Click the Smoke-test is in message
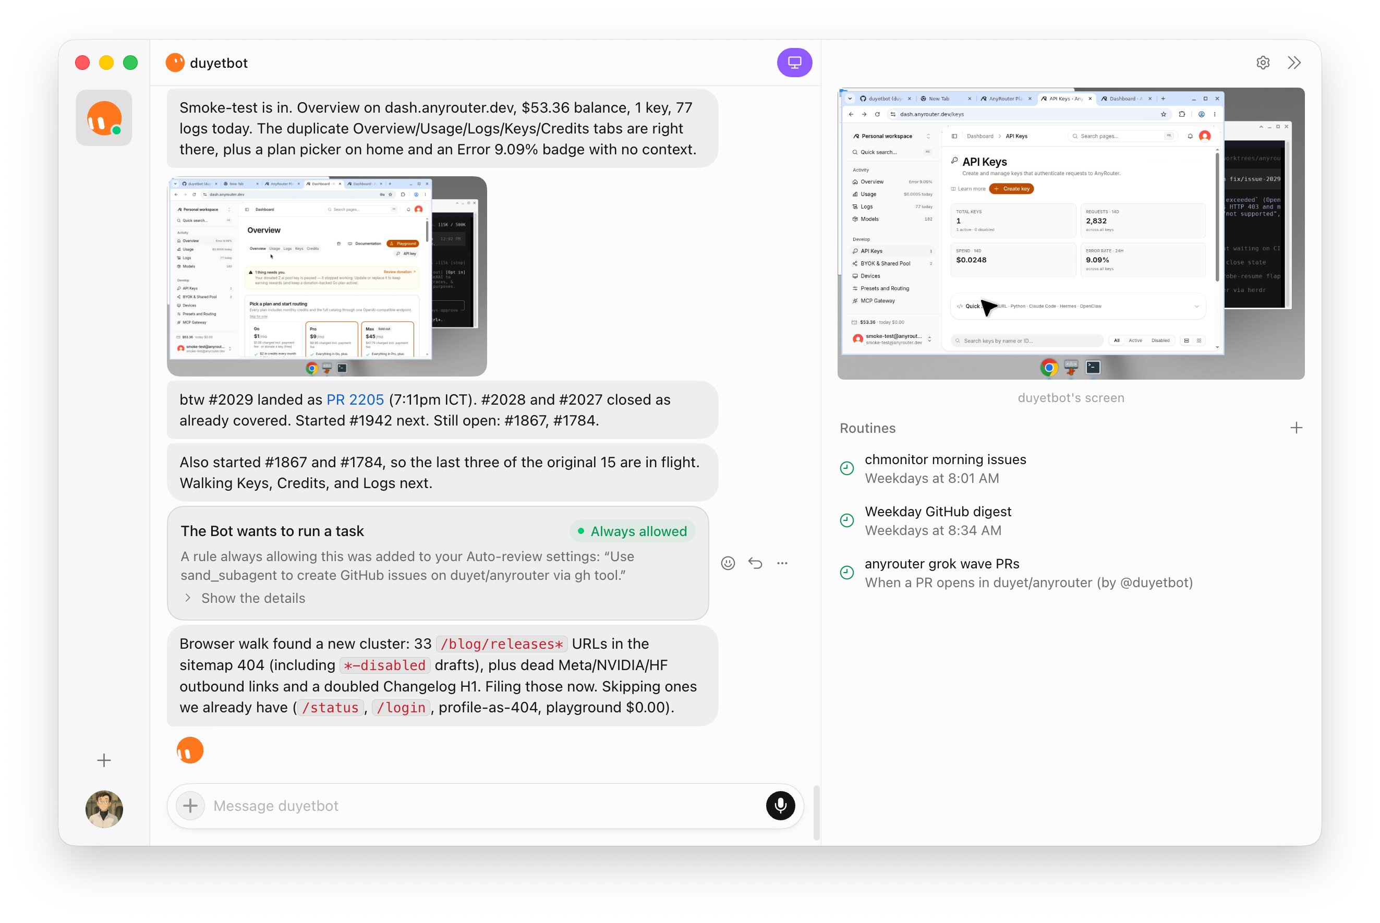This screenshot has width=1380, height=923. click(x=442, y=128)
